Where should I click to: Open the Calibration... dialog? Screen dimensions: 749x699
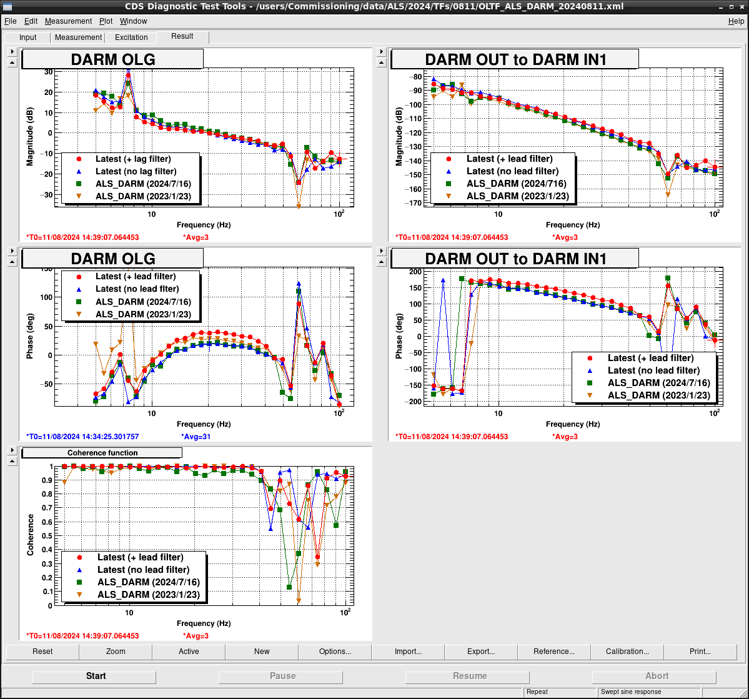(x=627, y=652)
